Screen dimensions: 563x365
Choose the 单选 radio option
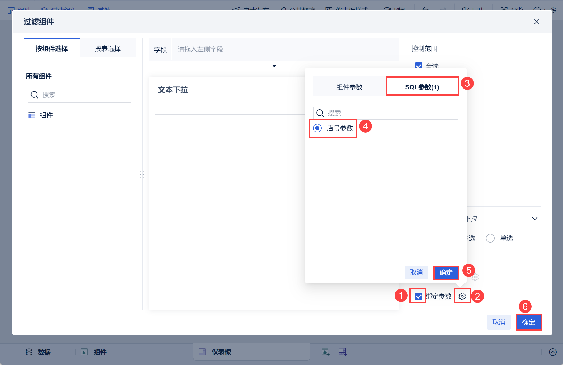click(490, 238)
